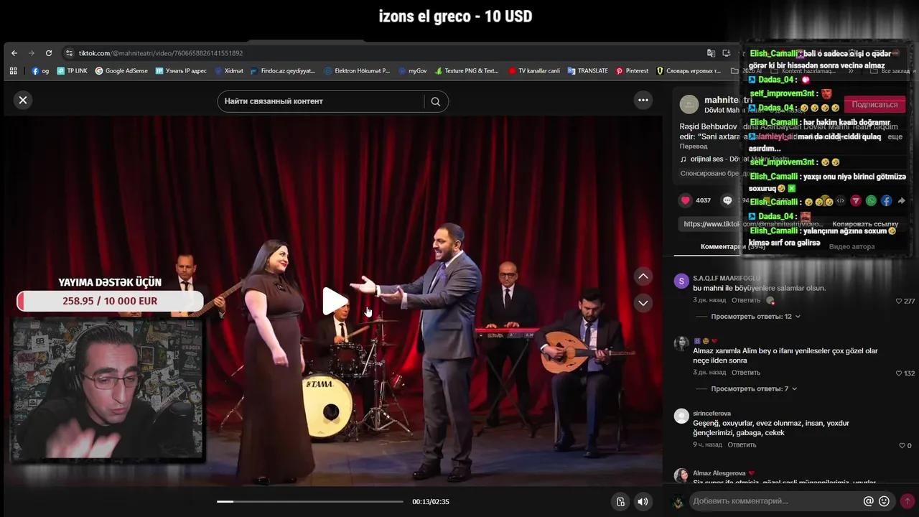The image size is (919, 517).
Task: Switch to the Видео автора tab
Action: coord(852,246)
